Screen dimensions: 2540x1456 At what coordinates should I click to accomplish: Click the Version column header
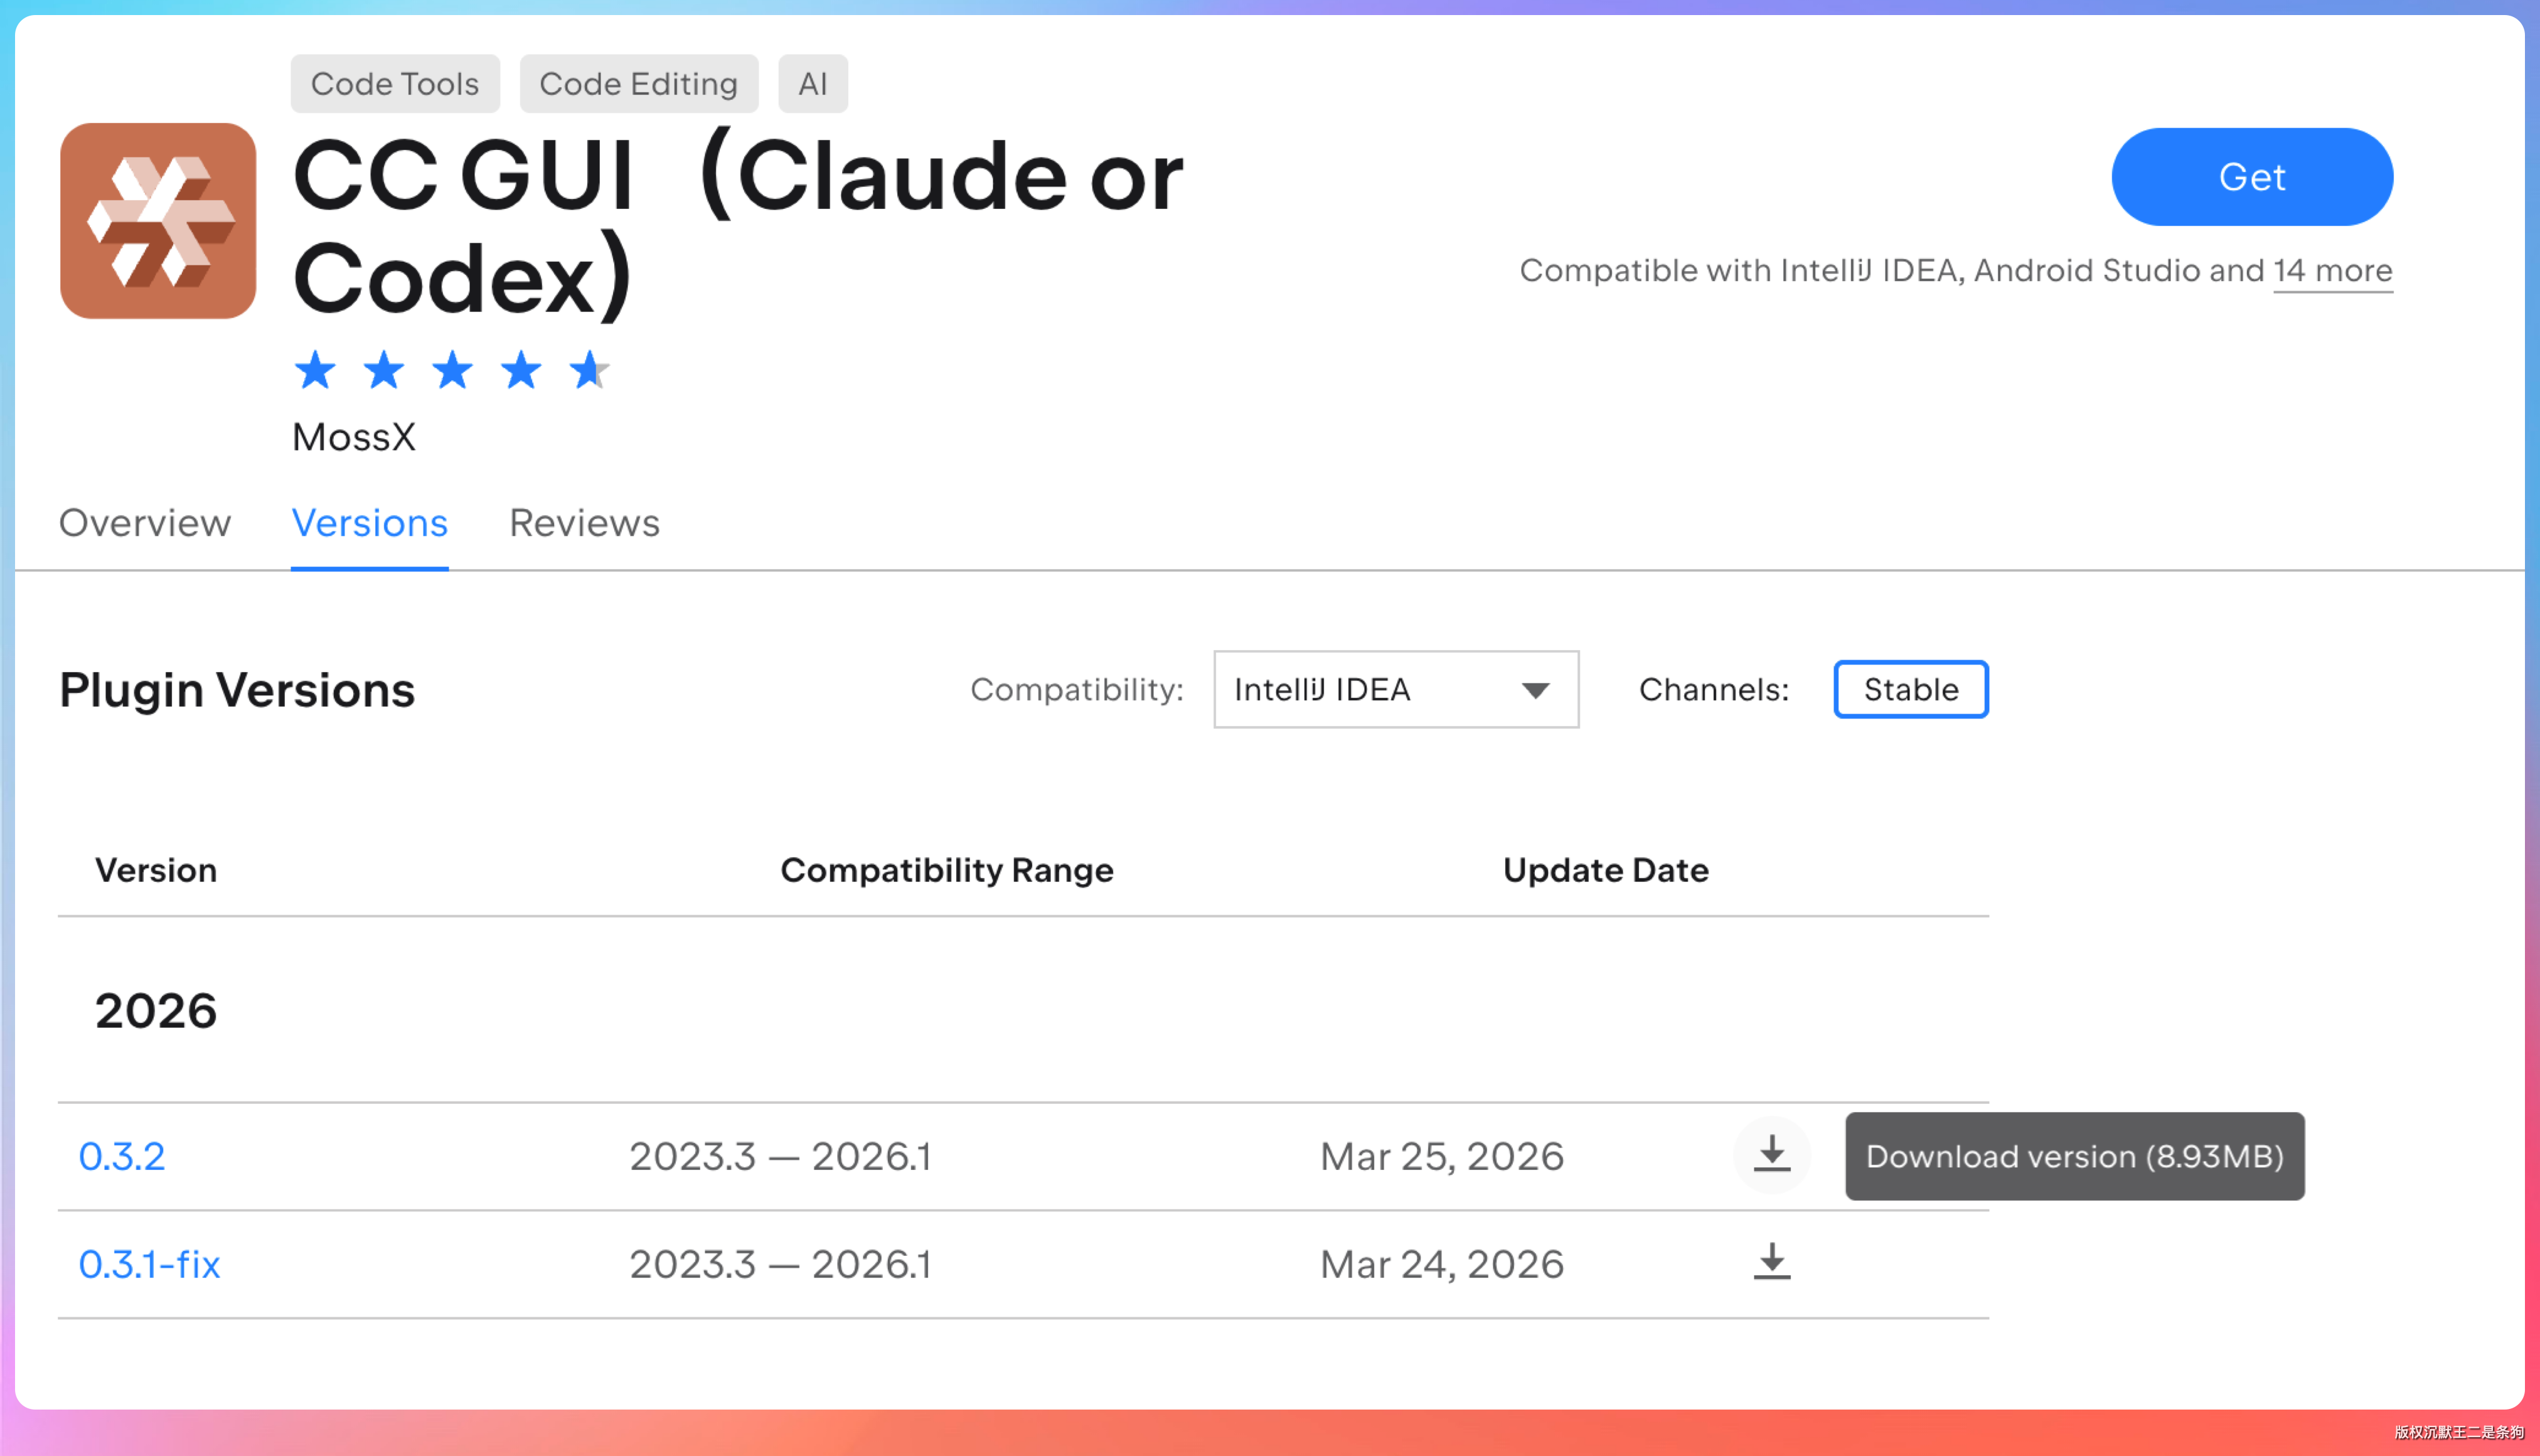[156, 870]
